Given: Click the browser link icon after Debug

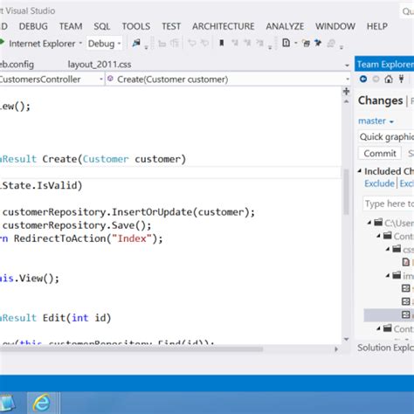Looking at the screenshot, I should coord(136,43).
